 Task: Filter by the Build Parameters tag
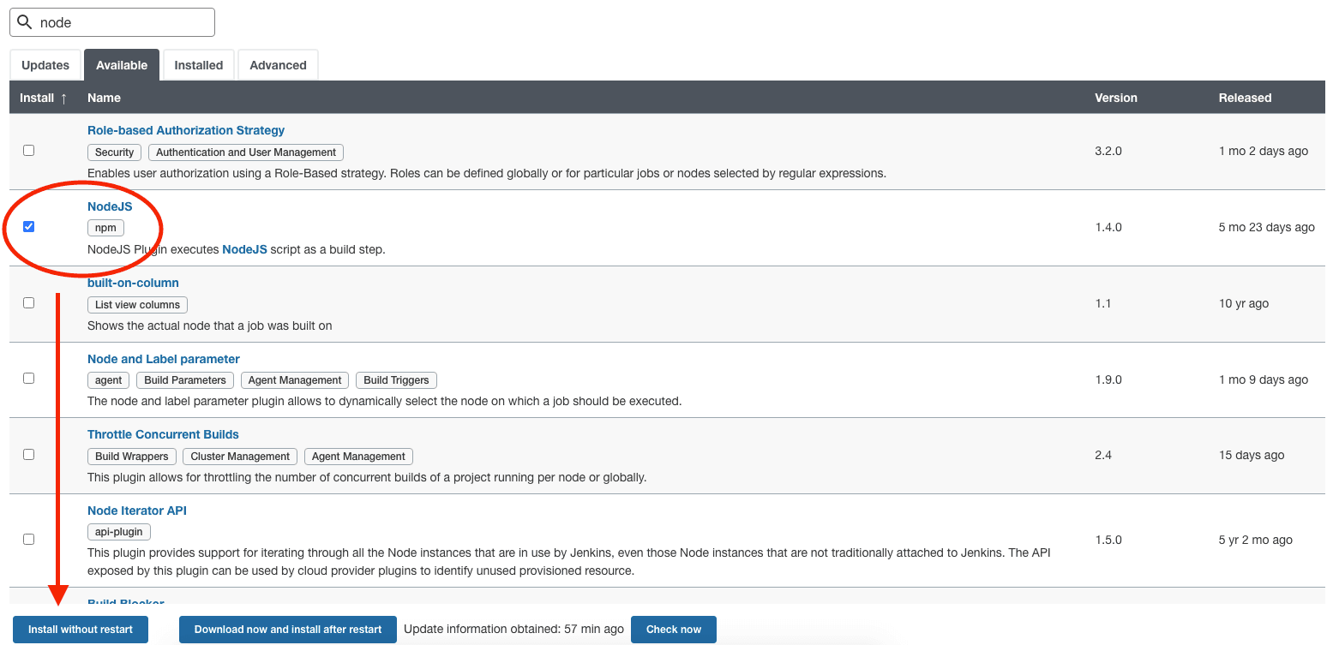(x=185, y=380)
